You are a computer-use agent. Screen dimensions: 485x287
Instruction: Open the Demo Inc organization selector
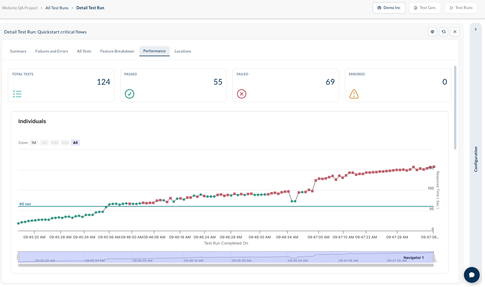(x=389, y=8)
